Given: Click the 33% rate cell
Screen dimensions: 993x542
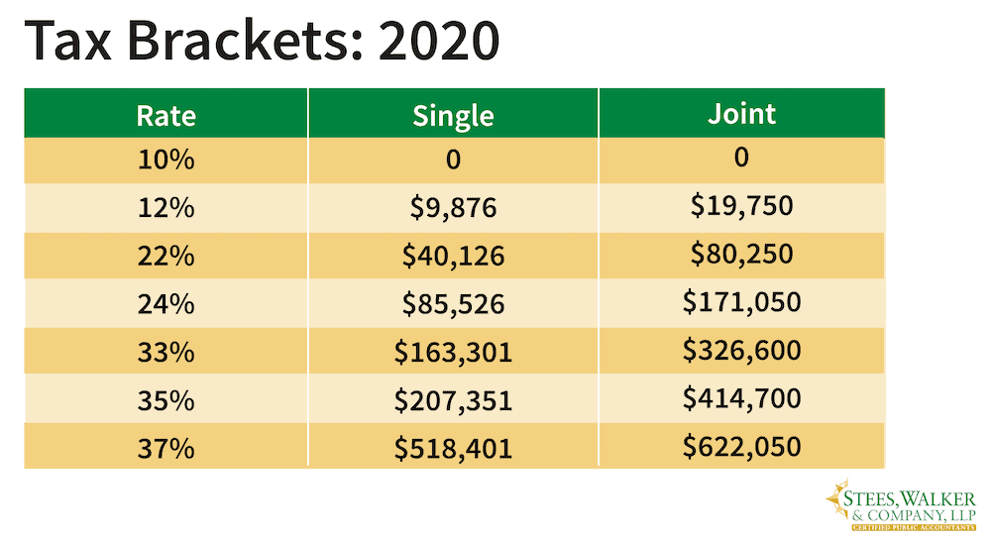Looking at the screenshot, I should click(165, 352).
